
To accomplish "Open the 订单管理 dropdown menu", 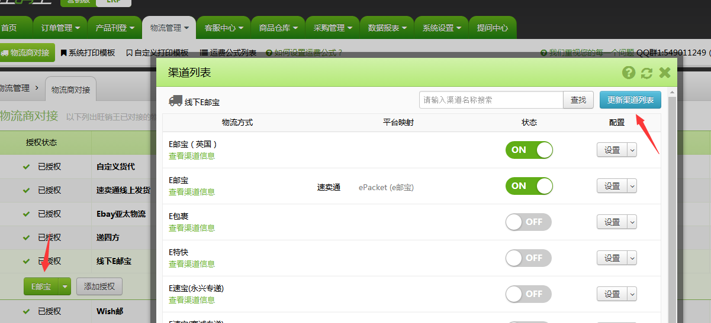I will point(60,28).
